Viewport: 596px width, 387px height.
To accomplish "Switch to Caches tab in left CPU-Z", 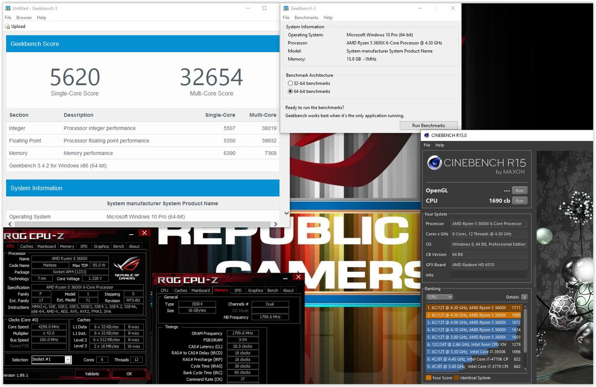I will click(x=27, y=246).
